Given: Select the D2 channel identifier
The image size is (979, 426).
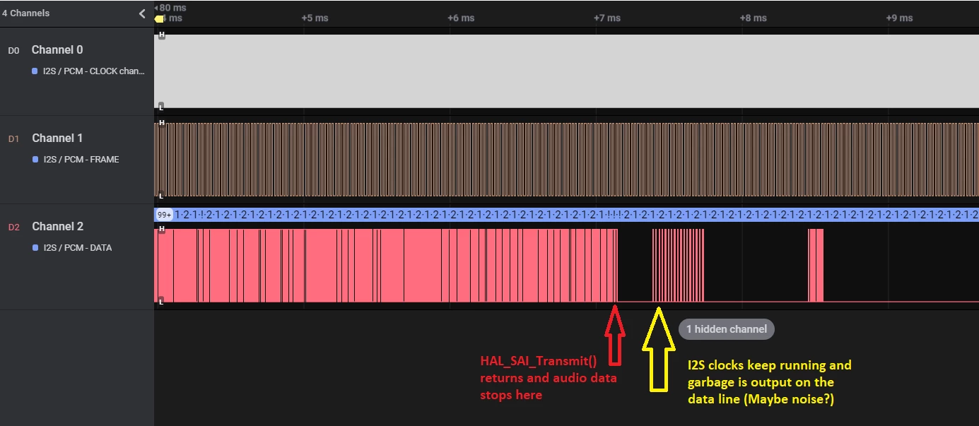Looking at the screenshot, I should tap(14, 227).
